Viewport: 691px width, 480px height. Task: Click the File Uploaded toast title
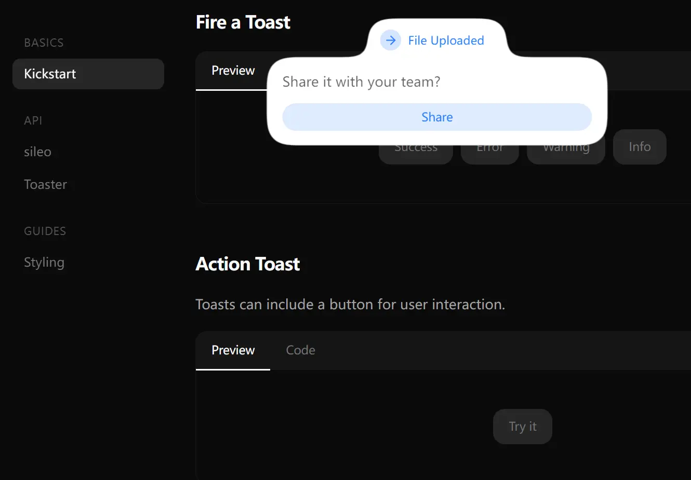446,40
